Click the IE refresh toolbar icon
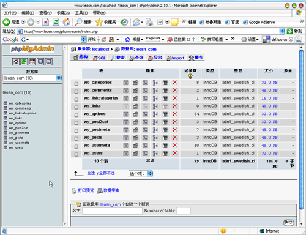This screenshot has width=306, height=235. 56,22
